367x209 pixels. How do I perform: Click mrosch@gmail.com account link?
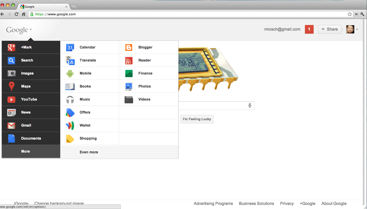282,29
